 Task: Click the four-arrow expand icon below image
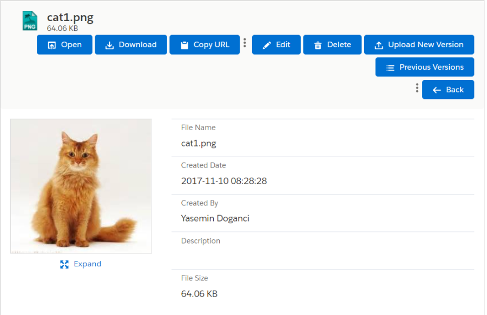tap(64, 264)
